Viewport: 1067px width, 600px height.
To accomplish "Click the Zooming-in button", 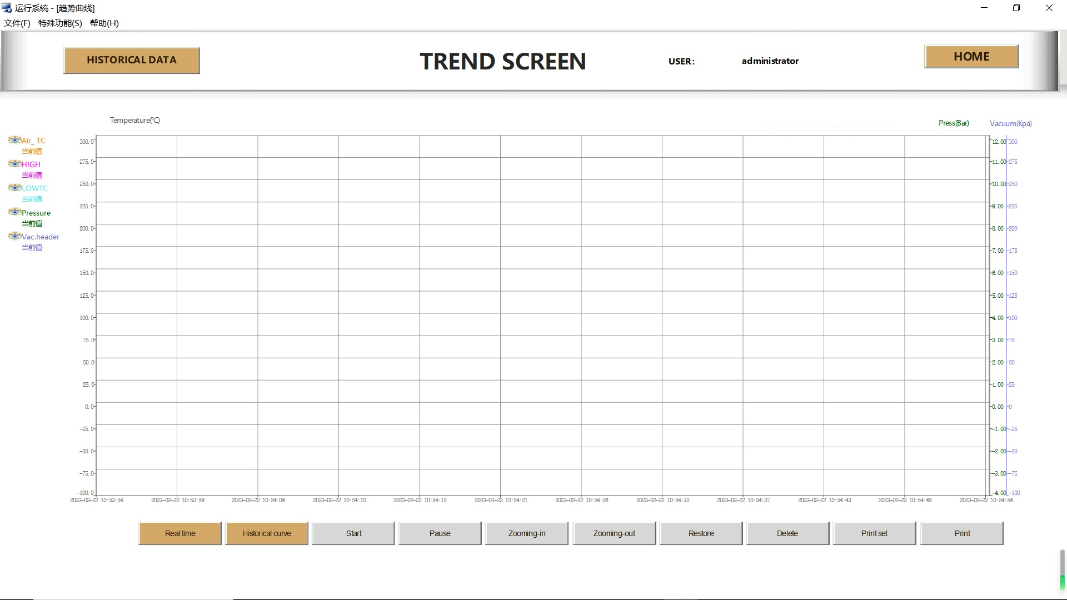I will tap(527, 533).
